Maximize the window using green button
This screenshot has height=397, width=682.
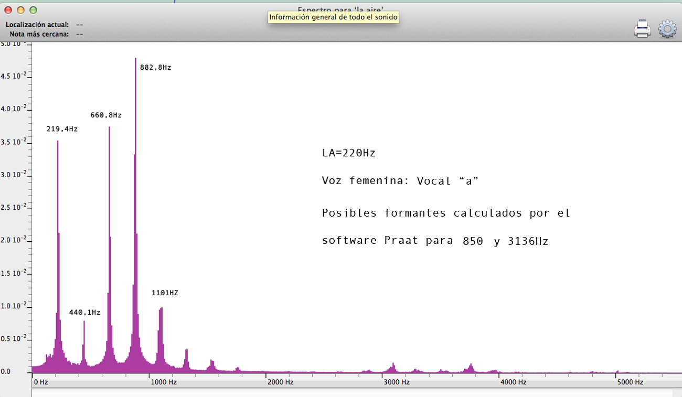34,10
